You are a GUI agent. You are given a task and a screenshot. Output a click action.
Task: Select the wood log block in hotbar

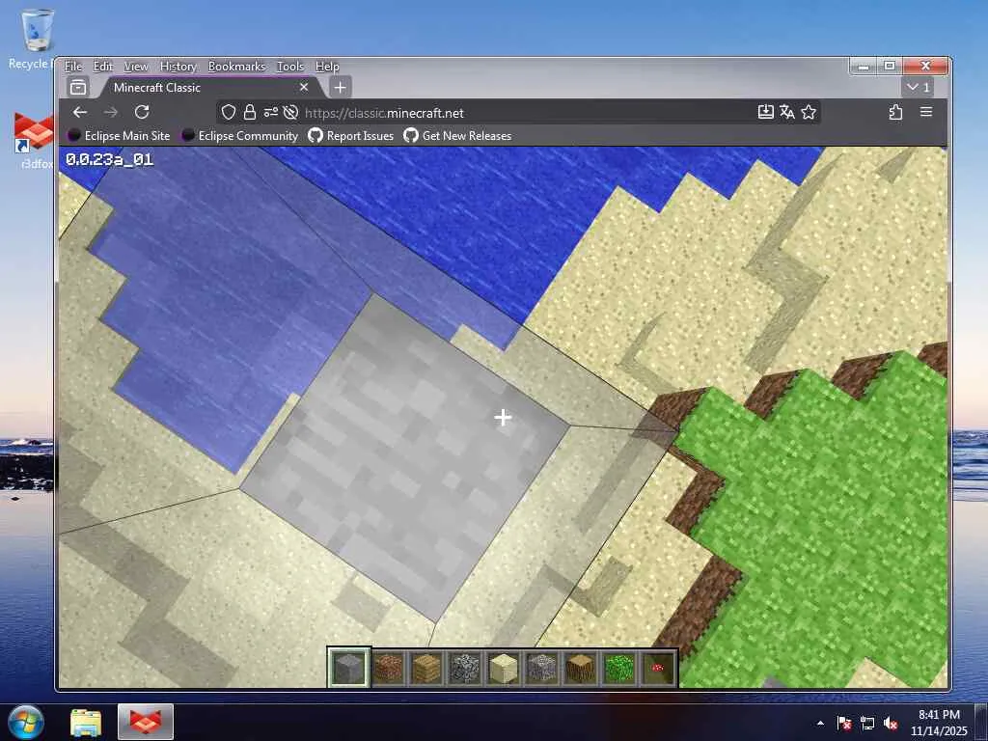[580, 668]
